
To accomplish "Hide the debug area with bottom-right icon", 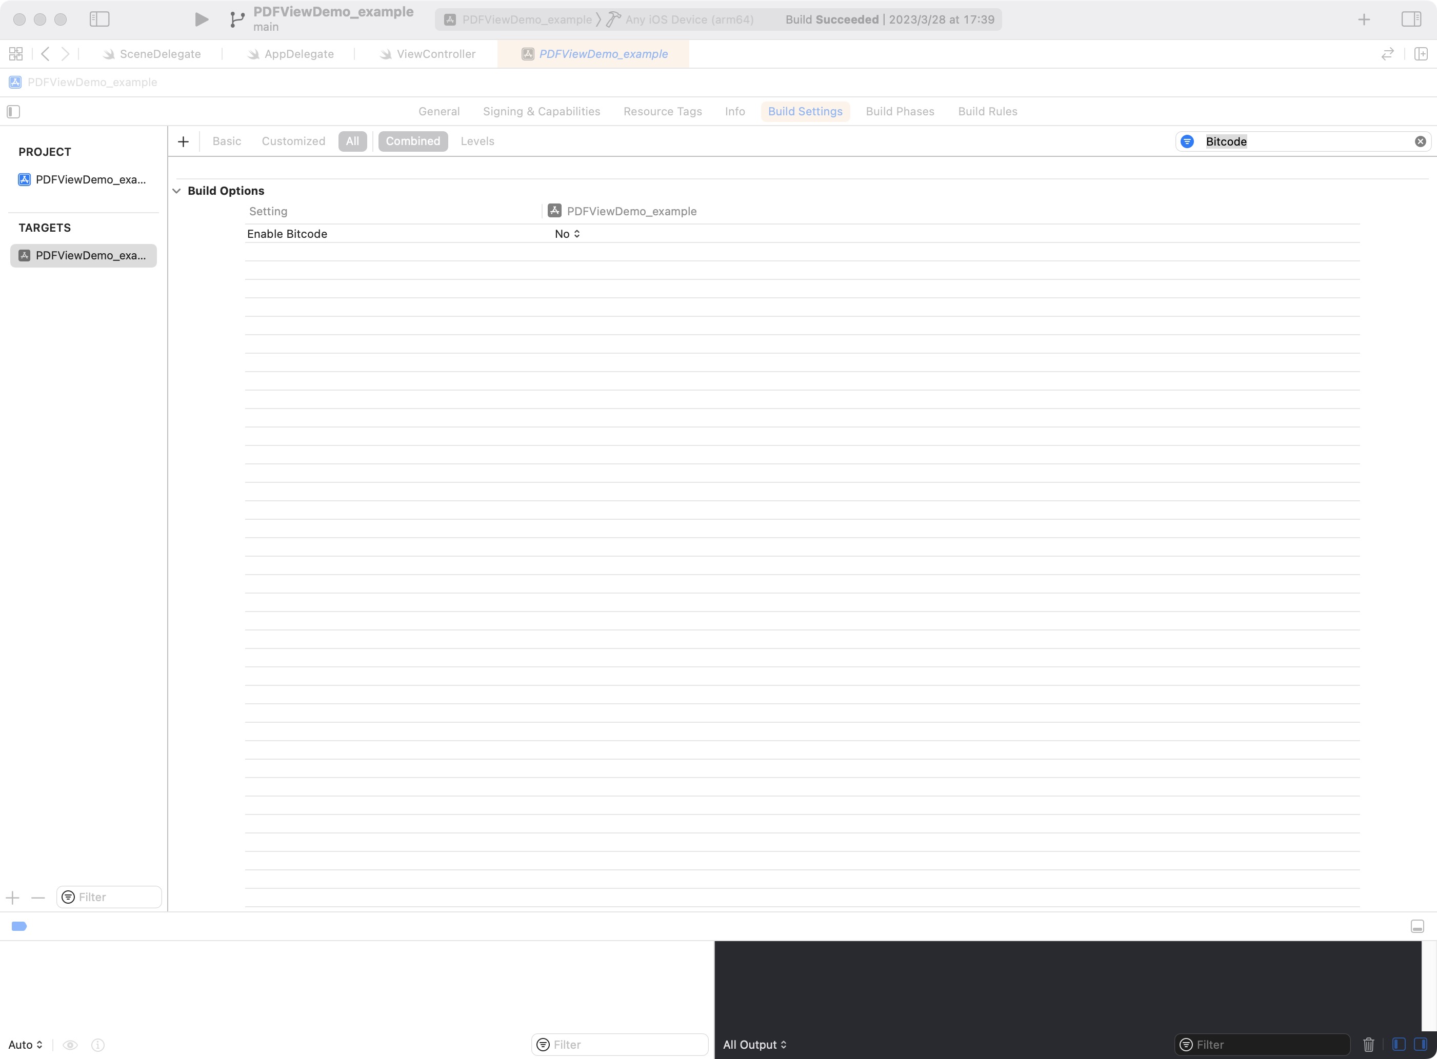I will pos(1417,926).
